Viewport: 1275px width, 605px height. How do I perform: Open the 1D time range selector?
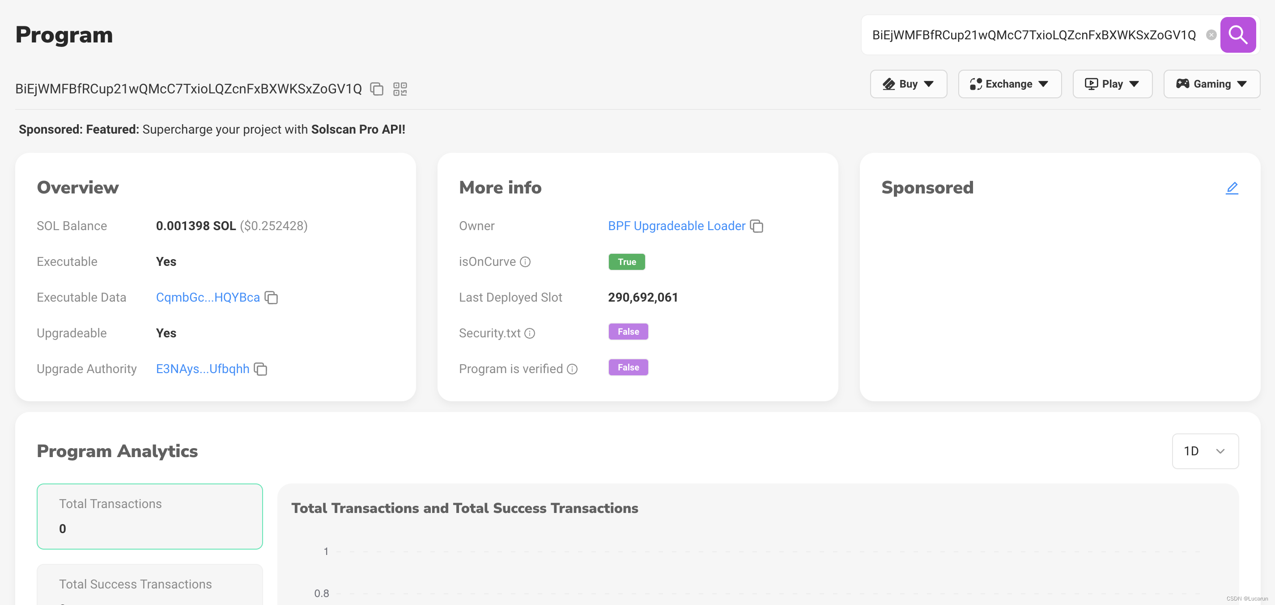coord(1205,451)
